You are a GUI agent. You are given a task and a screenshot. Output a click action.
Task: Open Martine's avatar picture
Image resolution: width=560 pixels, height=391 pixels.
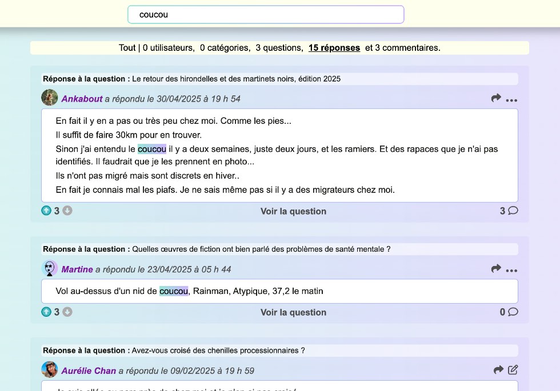point(50,268)
